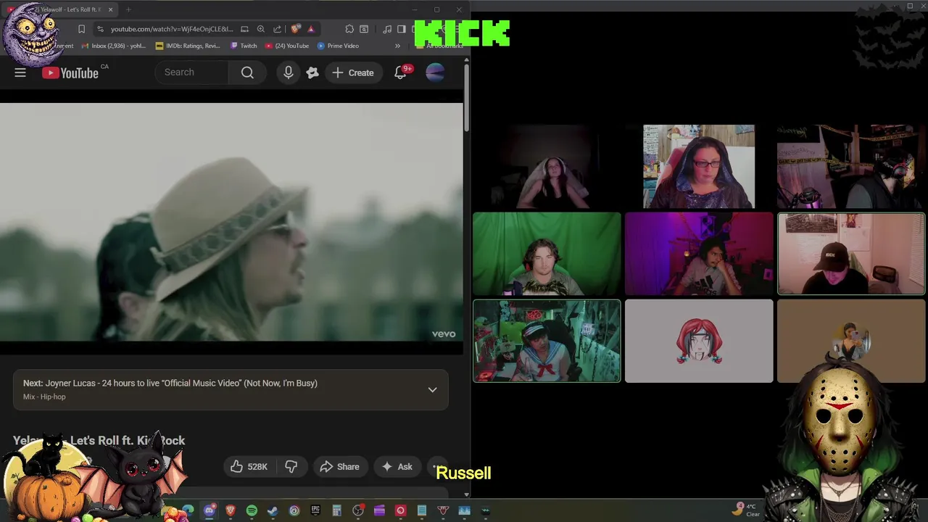Open the YouTube hamburger guide menu
The image size is (928, 522).
click(x=20, y=72)
